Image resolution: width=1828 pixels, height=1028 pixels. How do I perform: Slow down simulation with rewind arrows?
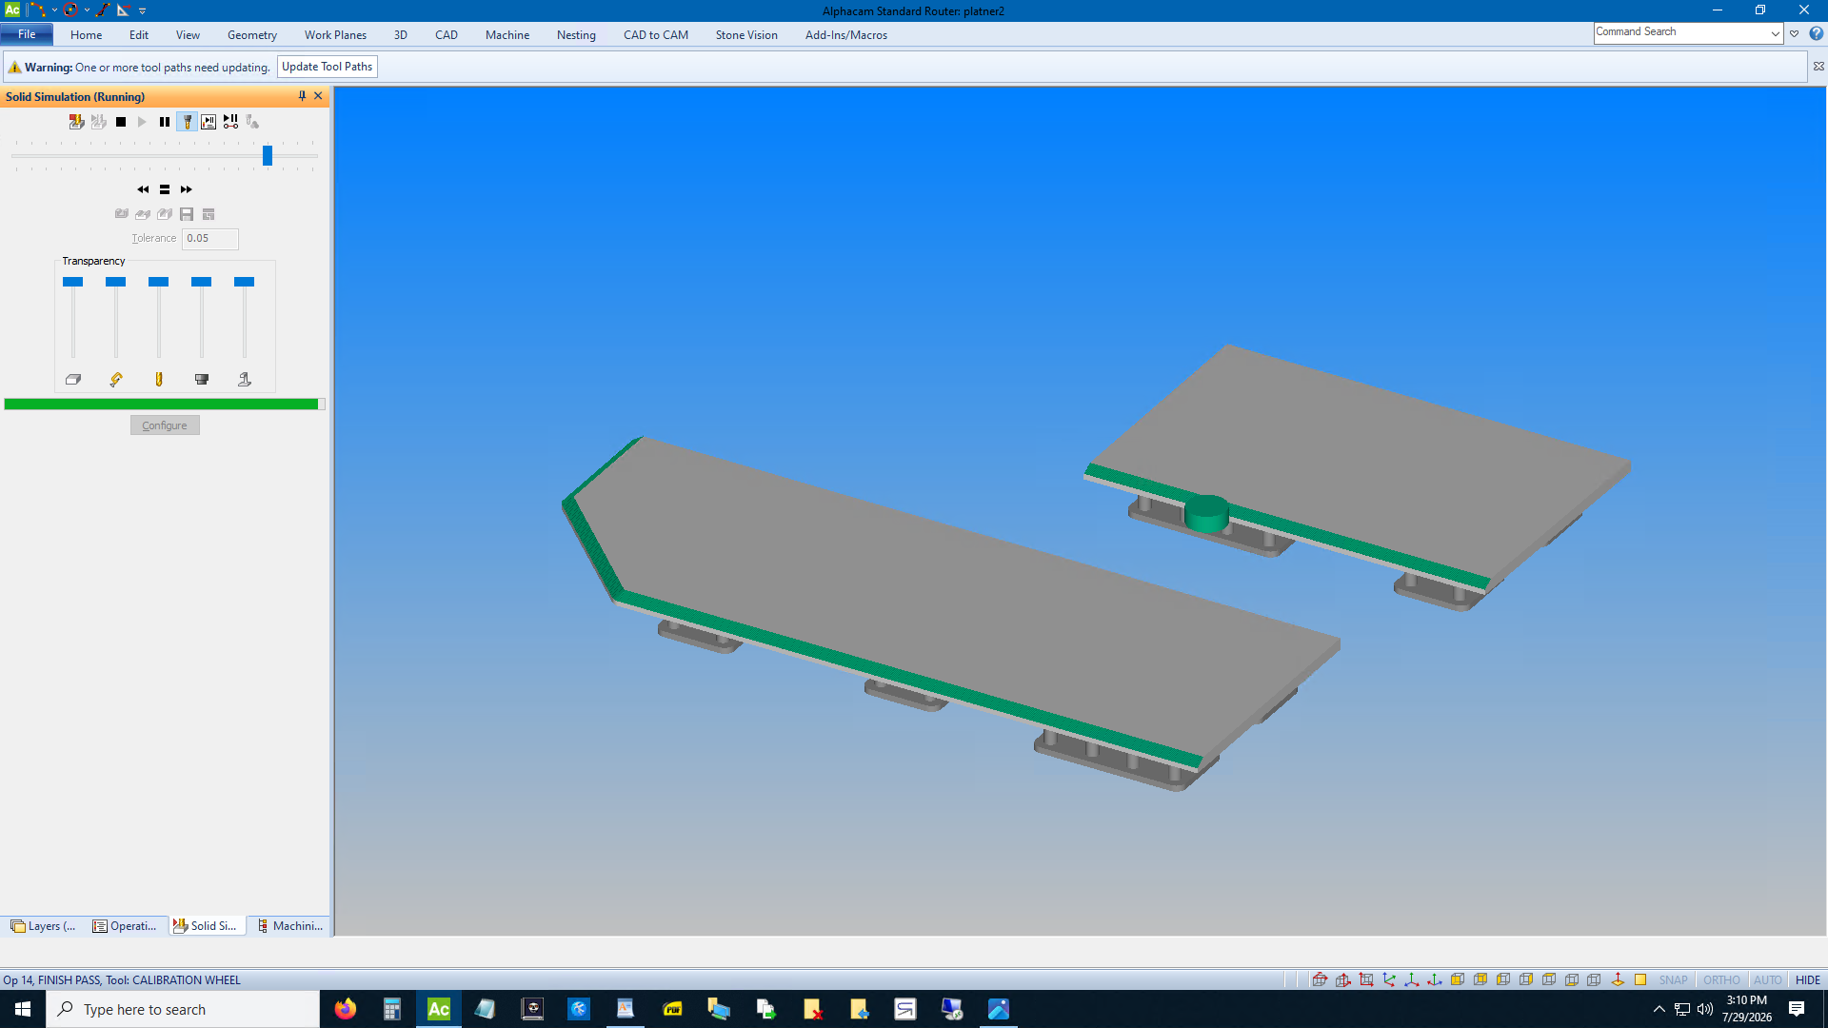coord(143,189)
